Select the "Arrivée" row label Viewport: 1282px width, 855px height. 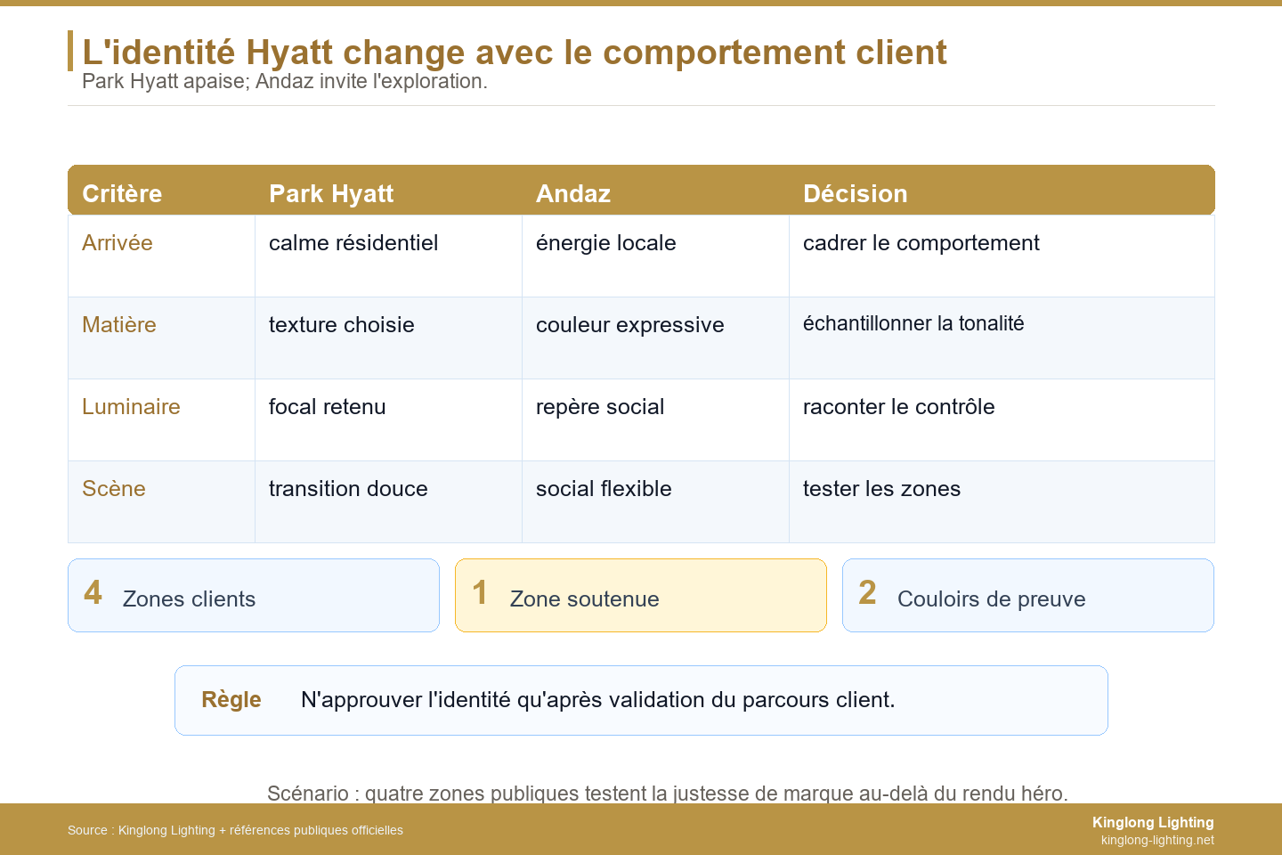(118, 243)
